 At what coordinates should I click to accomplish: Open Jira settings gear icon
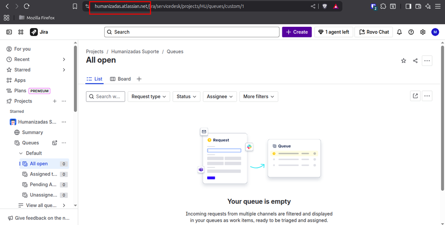point(423,32)
